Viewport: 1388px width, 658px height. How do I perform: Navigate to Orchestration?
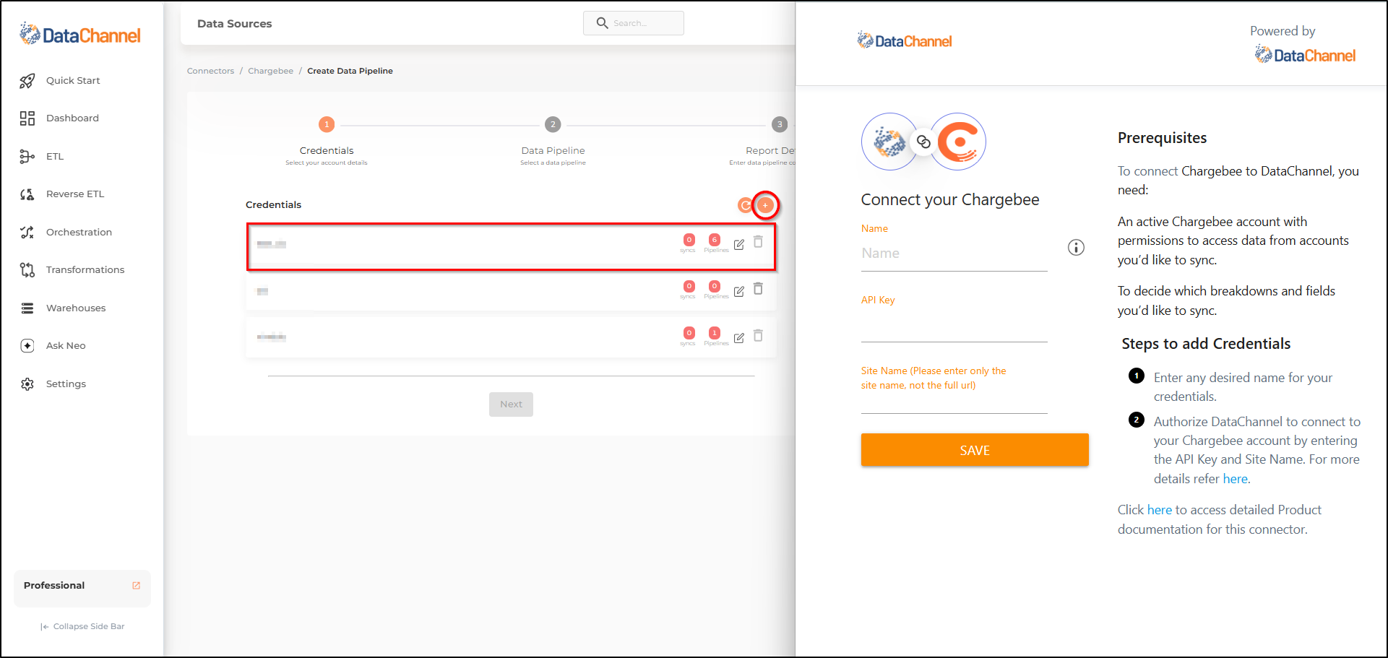point(79,232)
